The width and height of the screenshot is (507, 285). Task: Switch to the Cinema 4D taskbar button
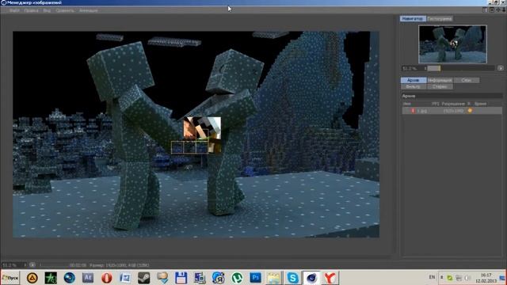click(x=311, y=278)
